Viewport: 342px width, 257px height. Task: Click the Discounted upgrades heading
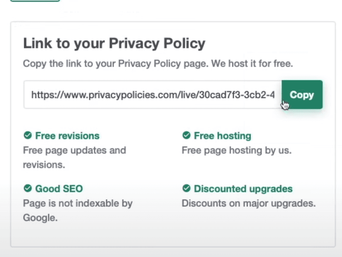tap(243, 188)
